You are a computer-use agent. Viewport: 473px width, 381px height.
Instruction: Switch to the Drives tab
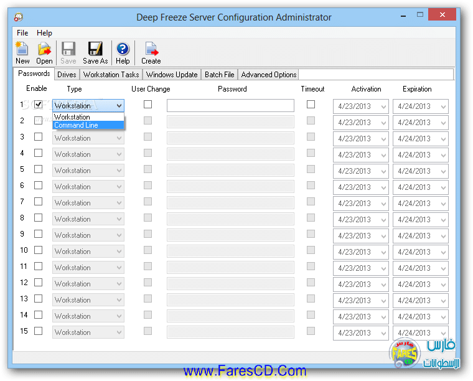[67, 75]
